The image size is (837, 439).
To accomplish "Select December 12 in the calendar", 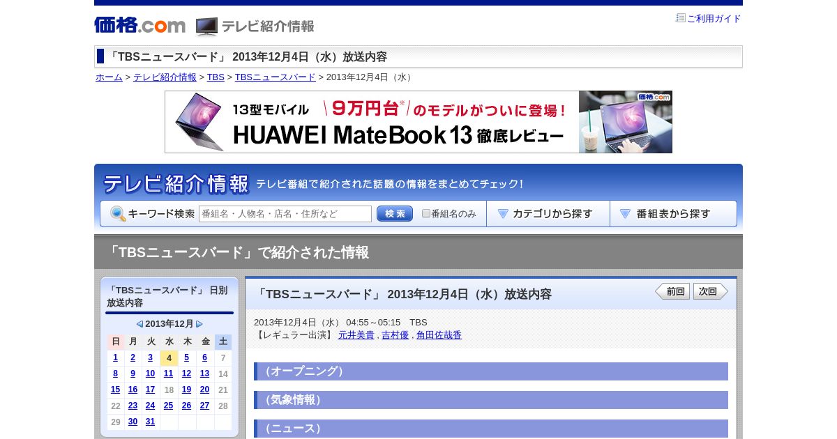I will 186,373.
